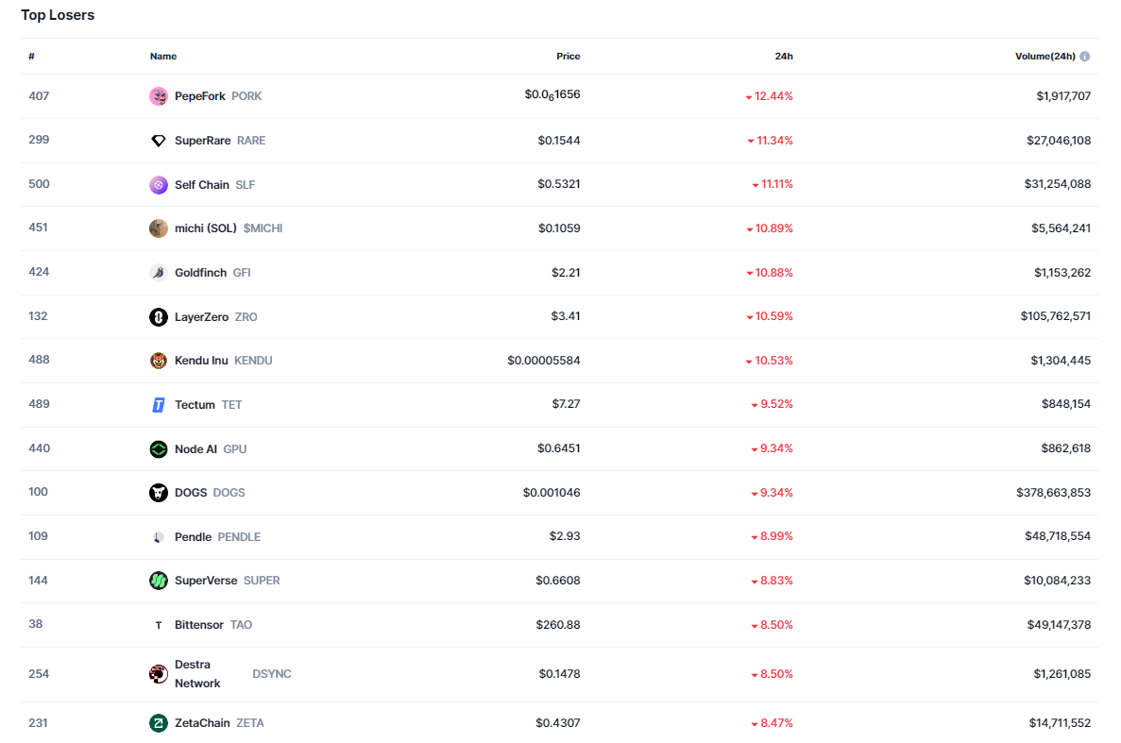The width and height of the screenshot is (1121, 743).
Task: Open the Pendle coin page link
Action: [193, 537]
